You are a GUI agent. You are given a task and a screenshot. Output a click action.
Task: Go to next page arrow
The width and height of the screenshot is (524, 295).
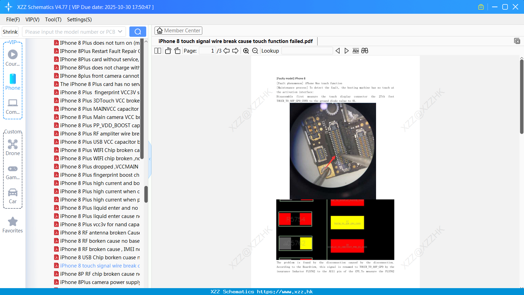pos(235,51)
